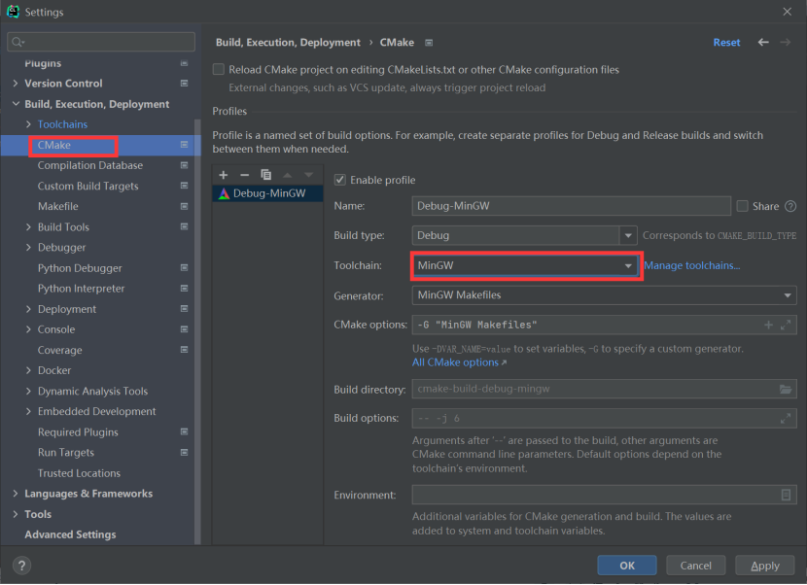The image size is (807, 585).
Task: Expand the Debugger node
Action: click(x=28, y=248)
